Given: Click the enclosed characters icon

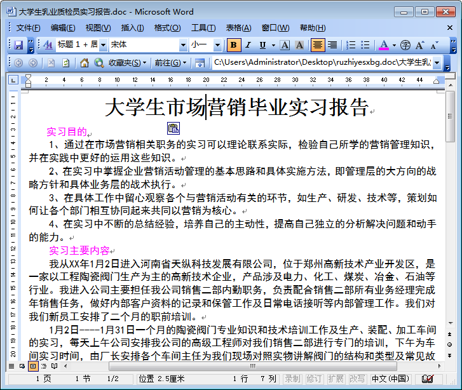Looking at the screenshot, I should point(405,45).
